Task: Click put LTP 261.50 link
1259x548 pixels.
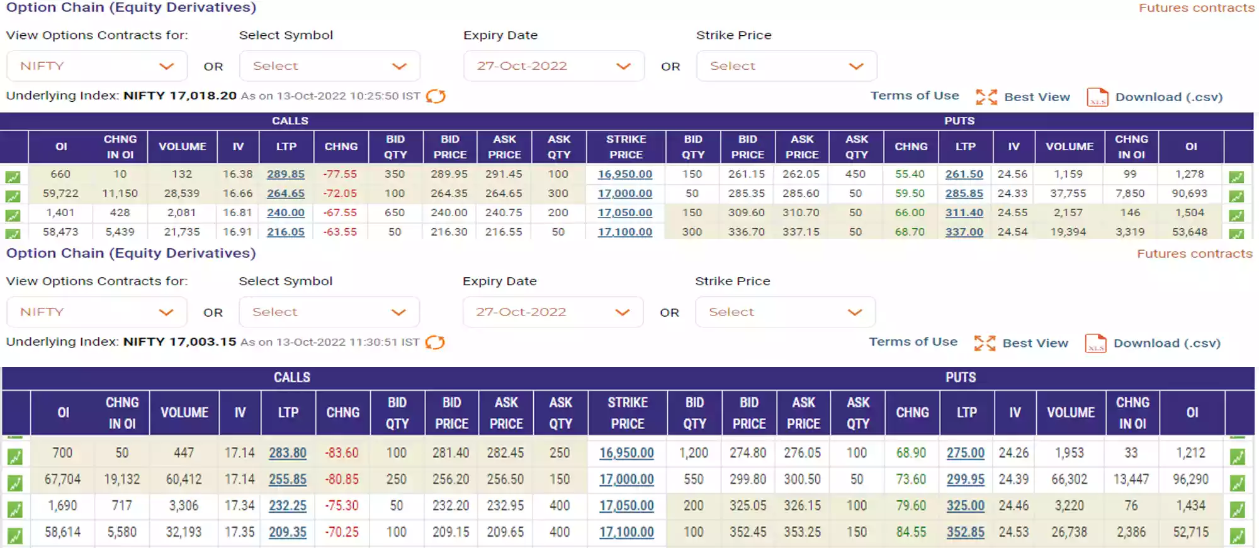Action: 964,174
